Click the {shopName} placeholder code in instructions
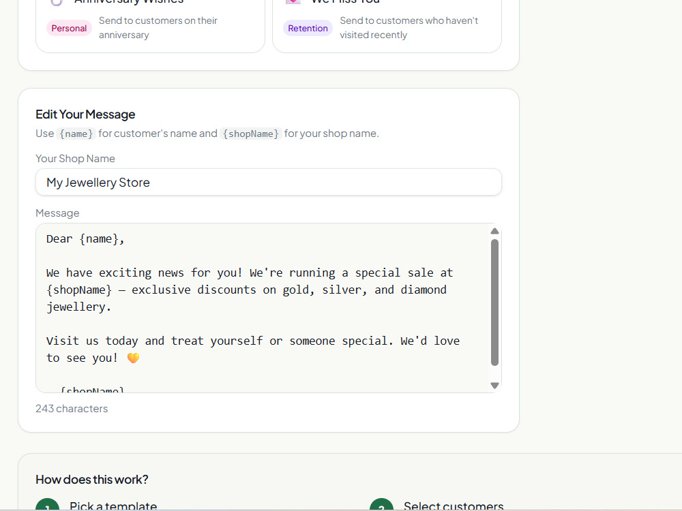Viewport: 682px width, 511px height. [x=251, y=134]
